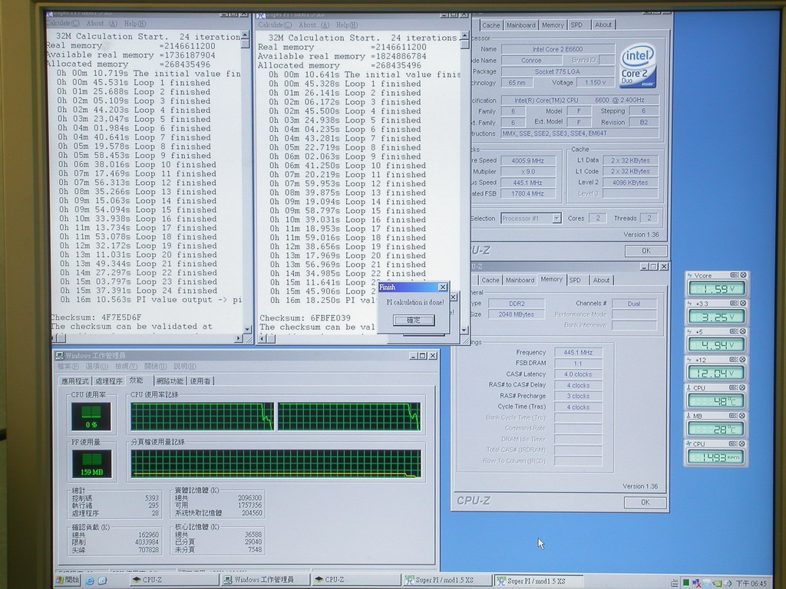Open the Start menu
786x589 pixels.
coord(68,581)
